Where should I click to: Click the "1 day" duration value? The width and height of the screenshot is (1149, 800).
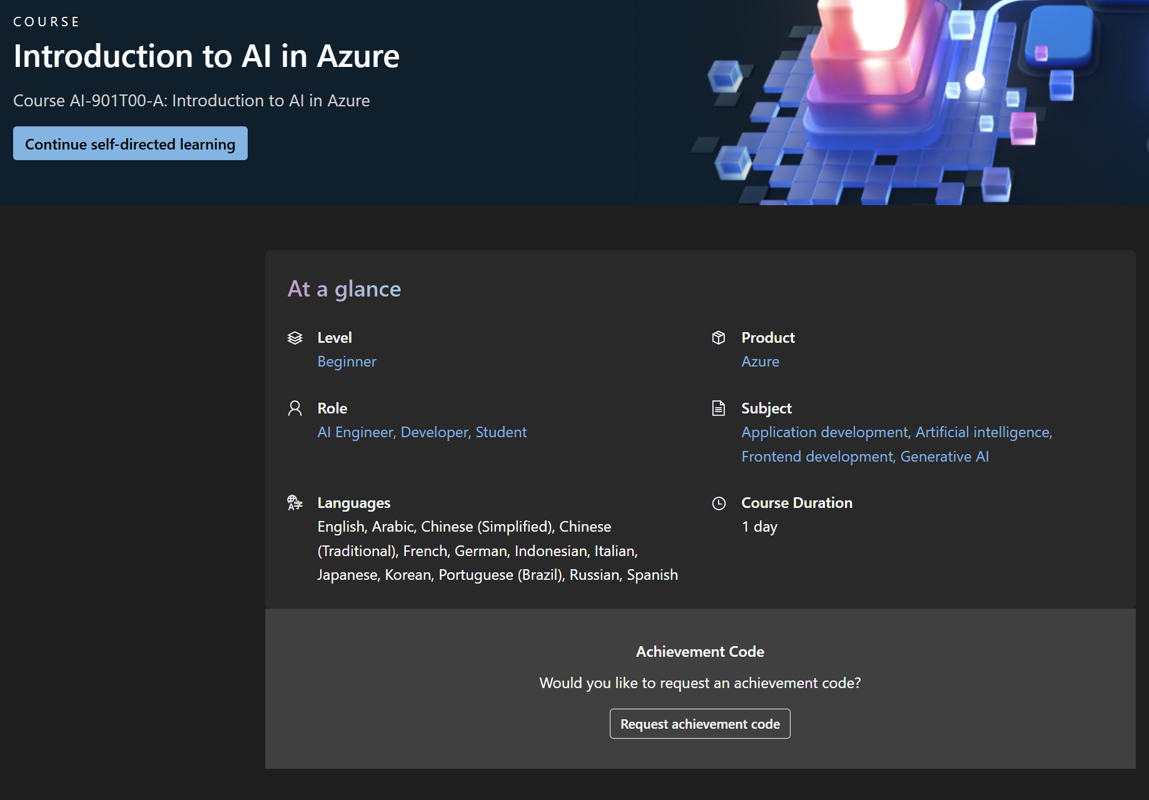click(759, 527)
